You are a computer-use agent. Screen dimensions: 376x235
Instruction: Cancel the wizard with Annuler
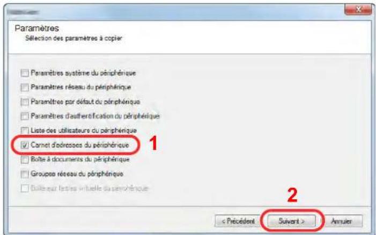(342, 221)
